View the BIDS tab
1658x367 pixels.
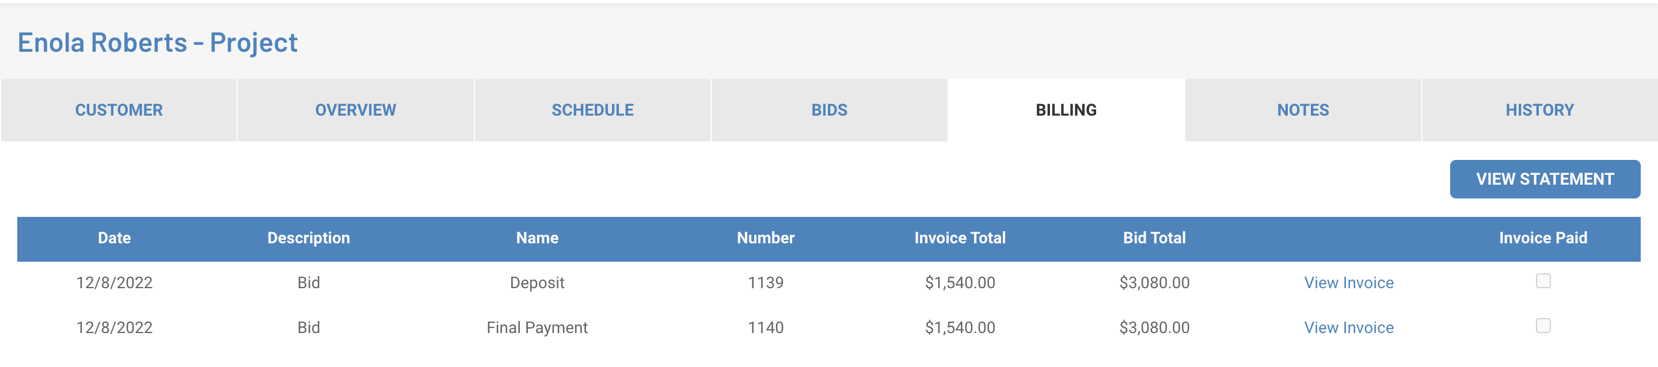click(828, 109)
